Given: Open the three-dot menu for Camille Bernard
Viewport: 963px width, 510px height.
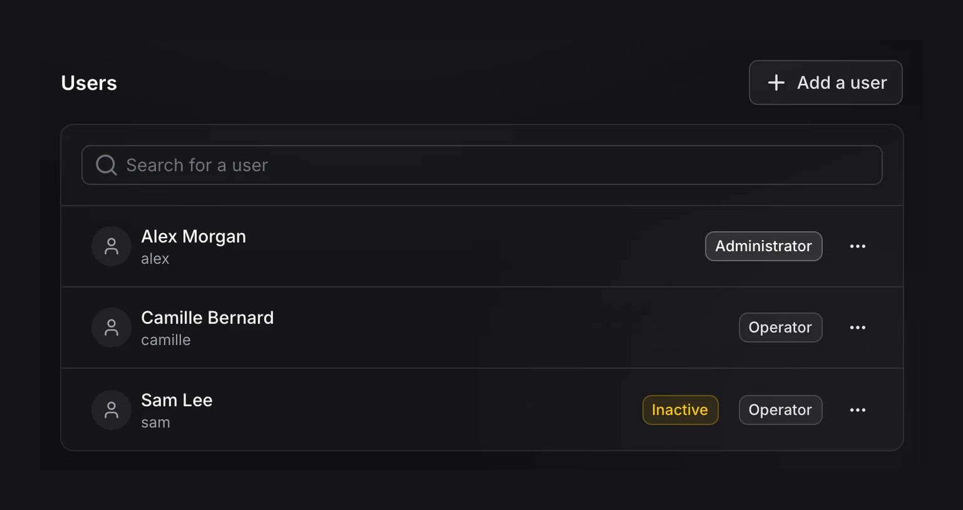Looking at the screenshot, I should click(858, 328).
